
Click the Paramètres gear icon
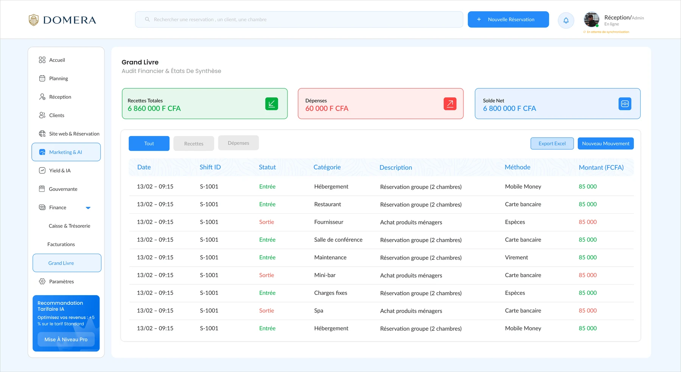pos(42,281)
